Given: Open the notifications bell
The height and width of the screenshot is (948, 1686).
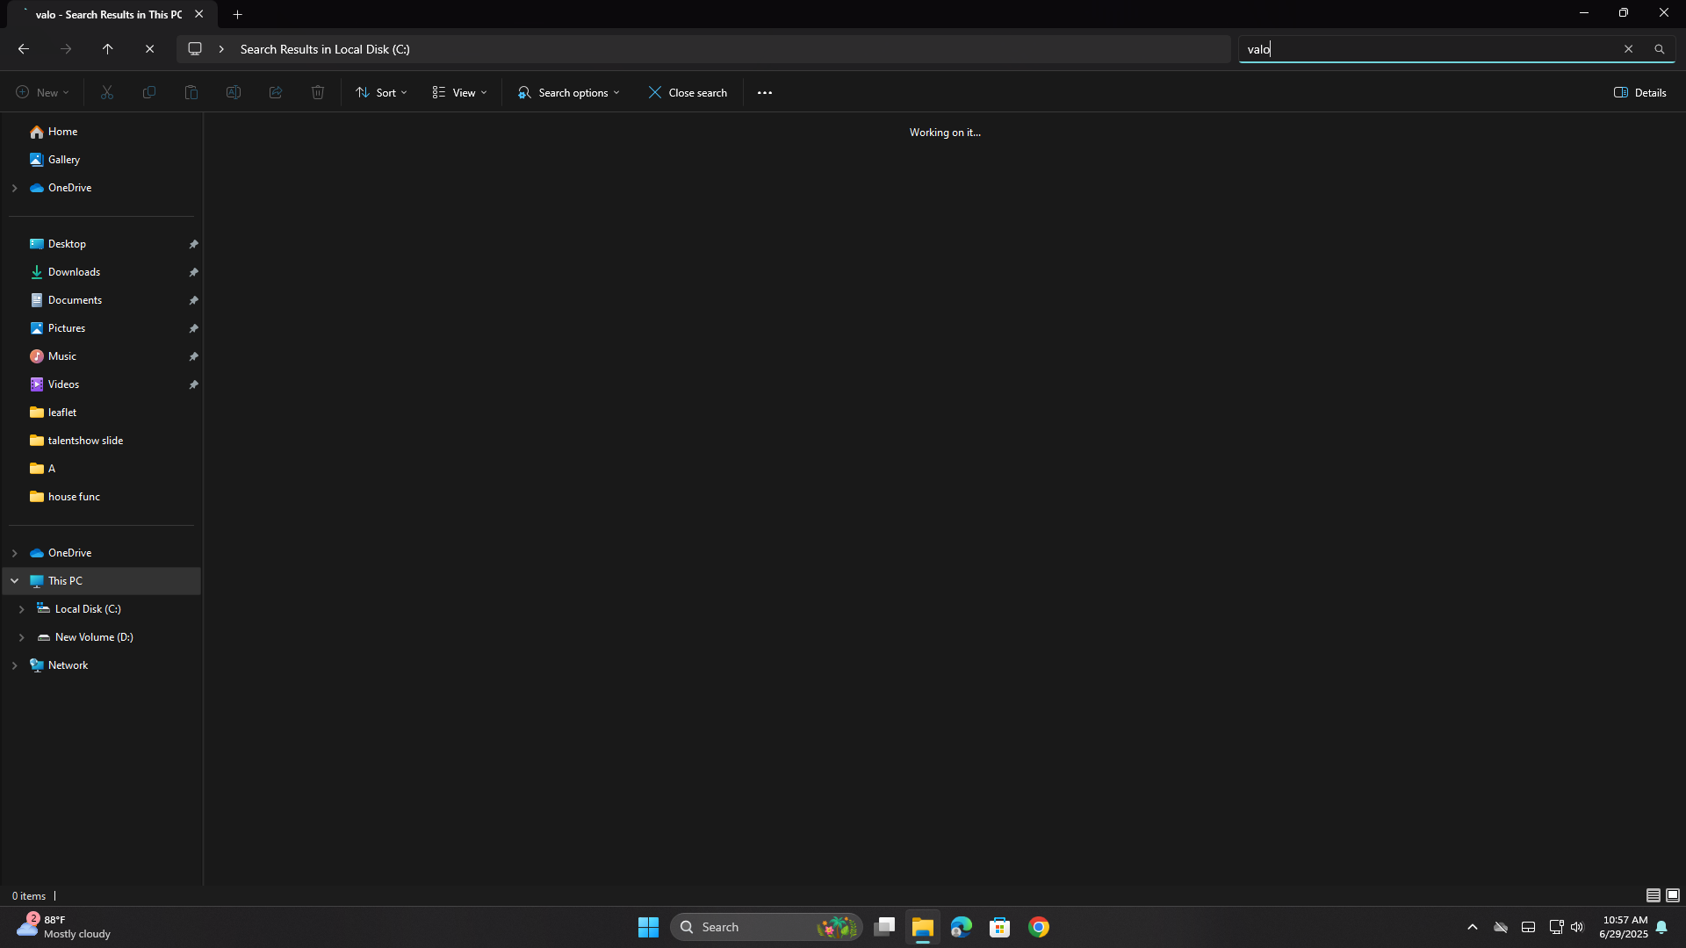Looking at the screenshot, I should (x=1661, y=927).
